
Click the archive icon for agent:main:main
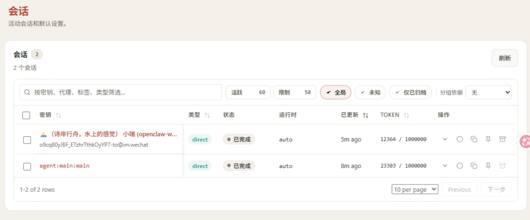point(502,165)
